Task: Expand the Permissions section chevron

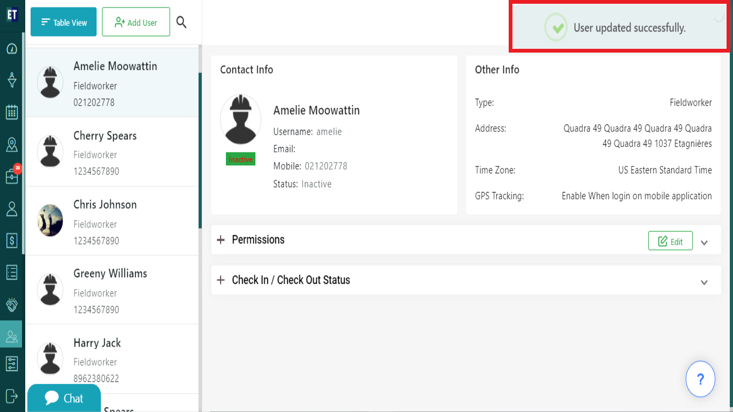Action: click(705, 242)
